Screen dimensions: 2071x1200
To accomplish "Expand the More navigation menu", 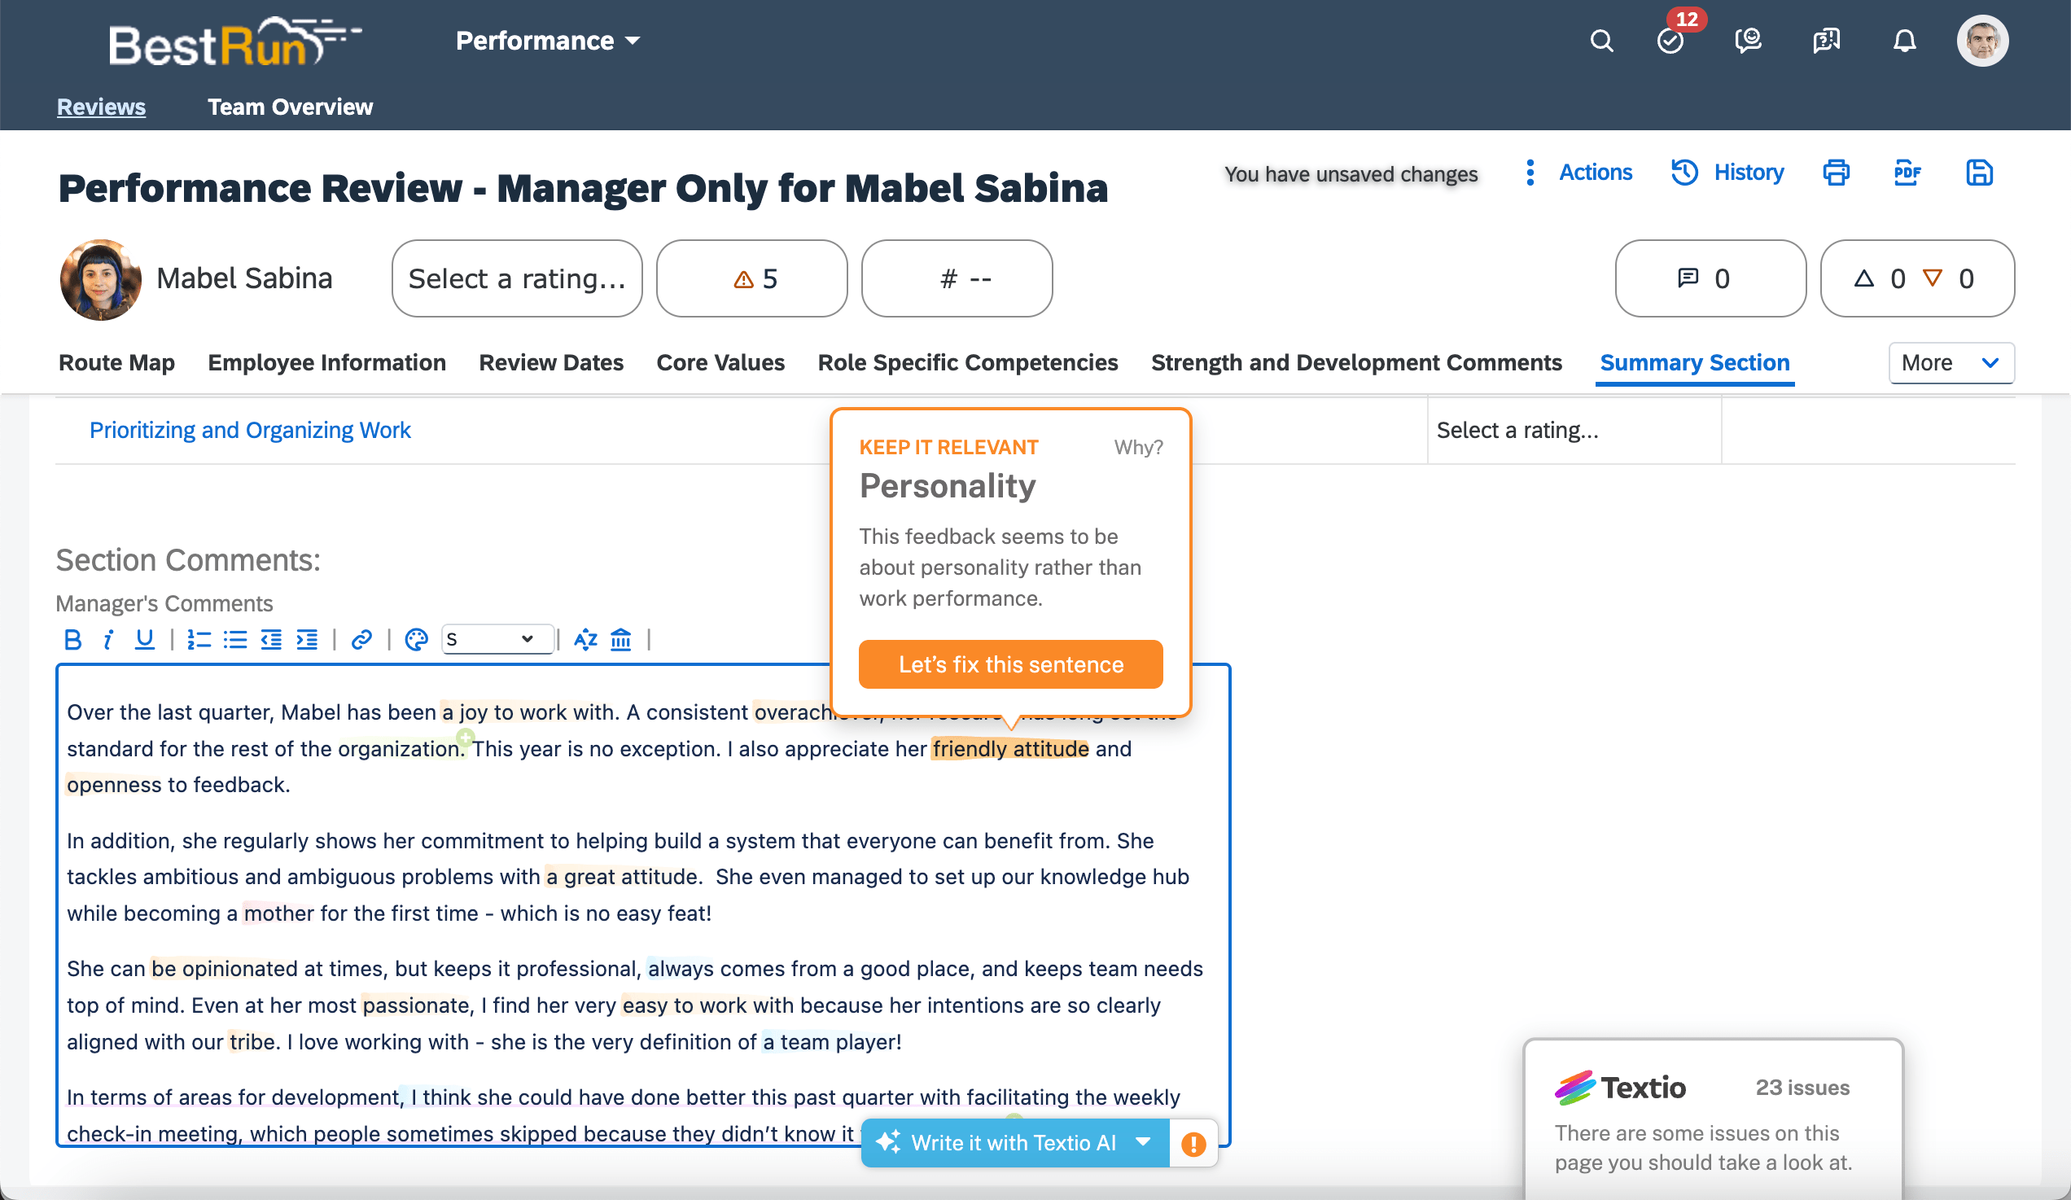I will tap(1950, 363).
